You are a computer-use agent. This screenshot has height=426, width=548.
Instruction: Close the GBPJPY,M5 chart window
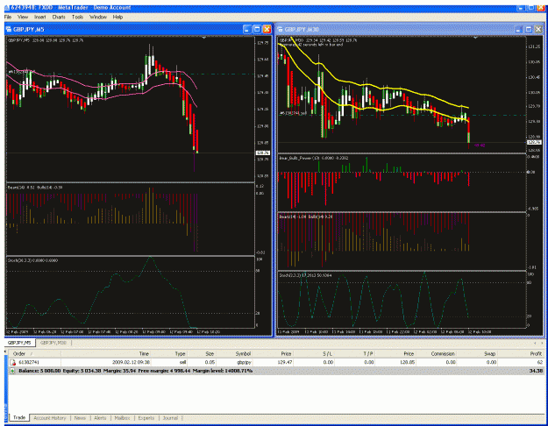pos(267,29)
